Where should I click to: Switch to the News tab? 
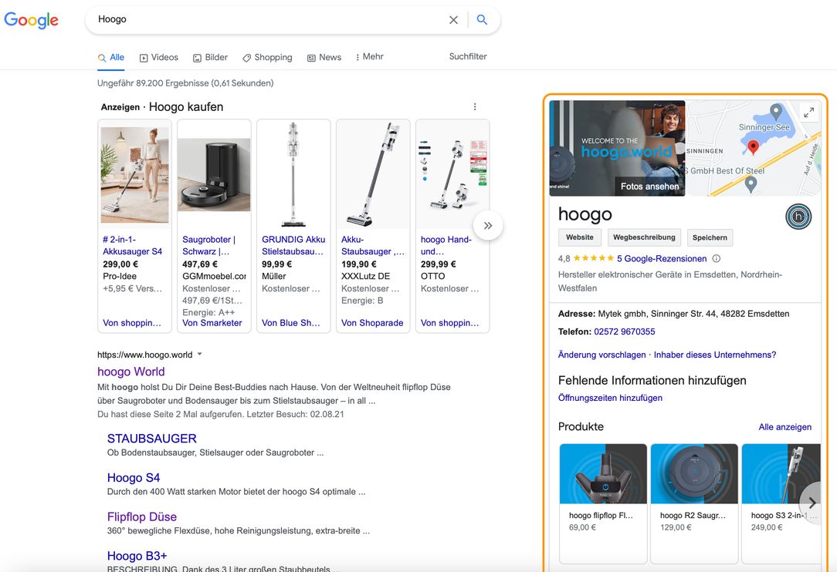coord(324,58)
